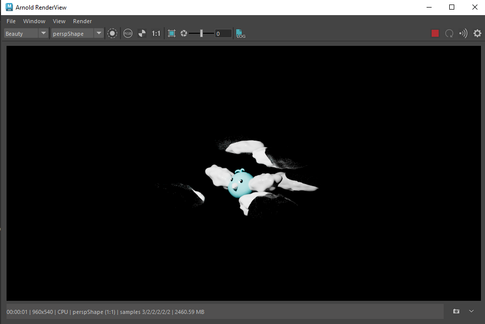Open render settings gear icon
The width and height of the screenshot is (485, 324).
coord(477,33)
